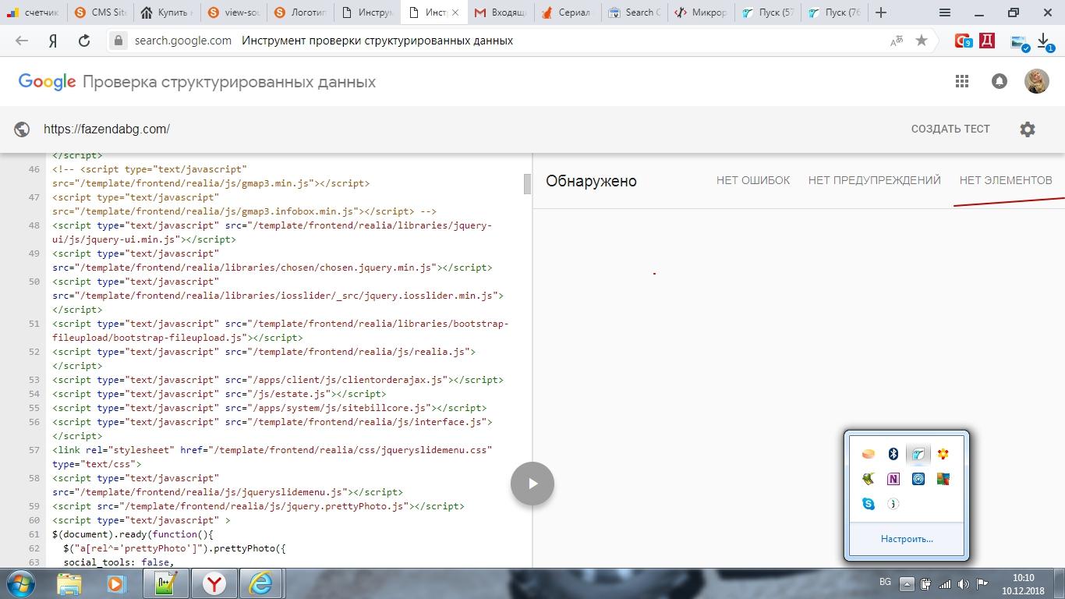Open a new tab with the plus
The height and width of the screenshot is (599, 1065).
(x=881, y=12)
